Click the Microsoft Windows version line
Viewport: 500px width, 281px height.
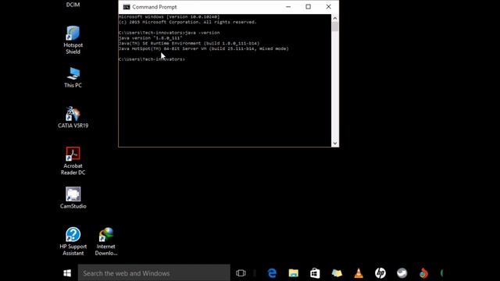pyautogui.click(x=169, y=16)
